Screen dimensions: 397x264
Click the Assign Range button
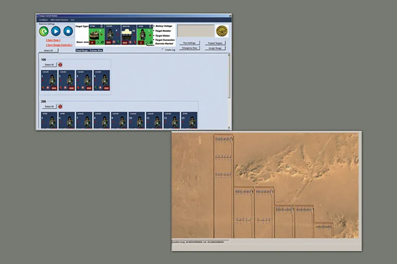(x=215, y=48)
